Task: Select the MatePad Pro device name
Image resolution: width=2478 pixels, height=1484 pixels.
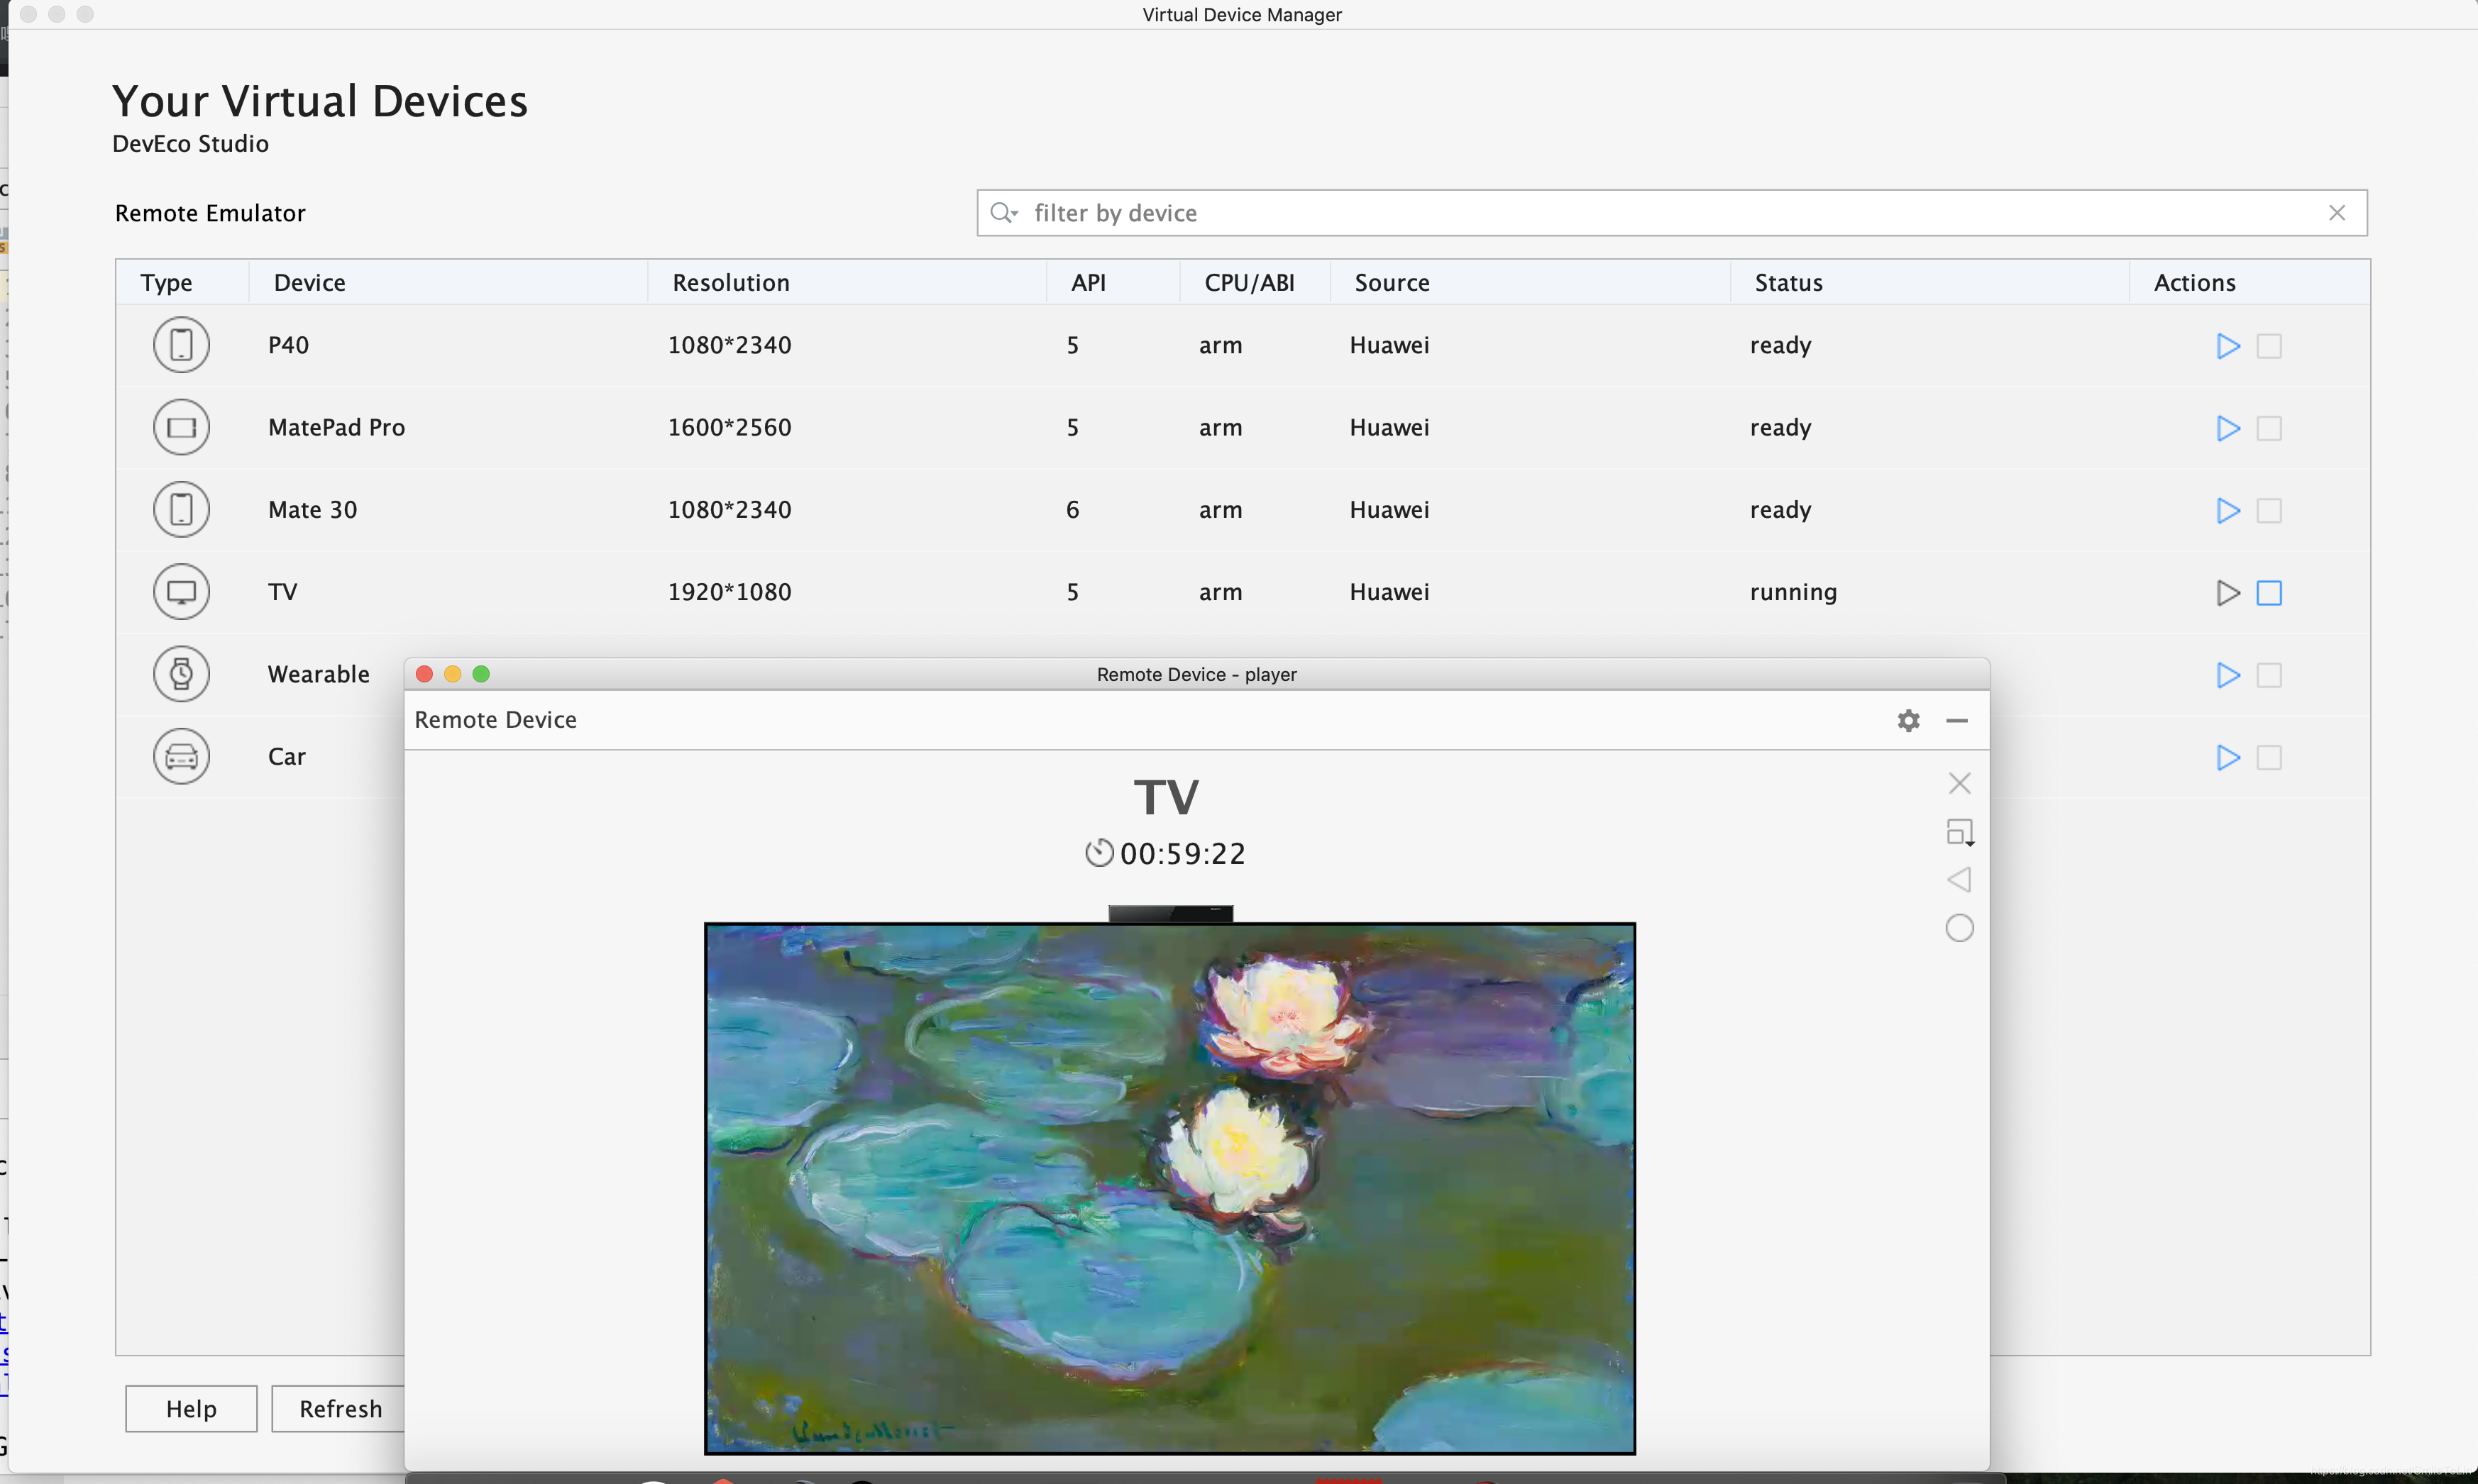Action: pos(336,427)
